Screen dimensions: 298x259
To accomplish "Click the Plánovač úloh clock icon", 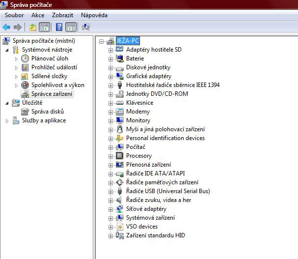I will coord(25,58).
